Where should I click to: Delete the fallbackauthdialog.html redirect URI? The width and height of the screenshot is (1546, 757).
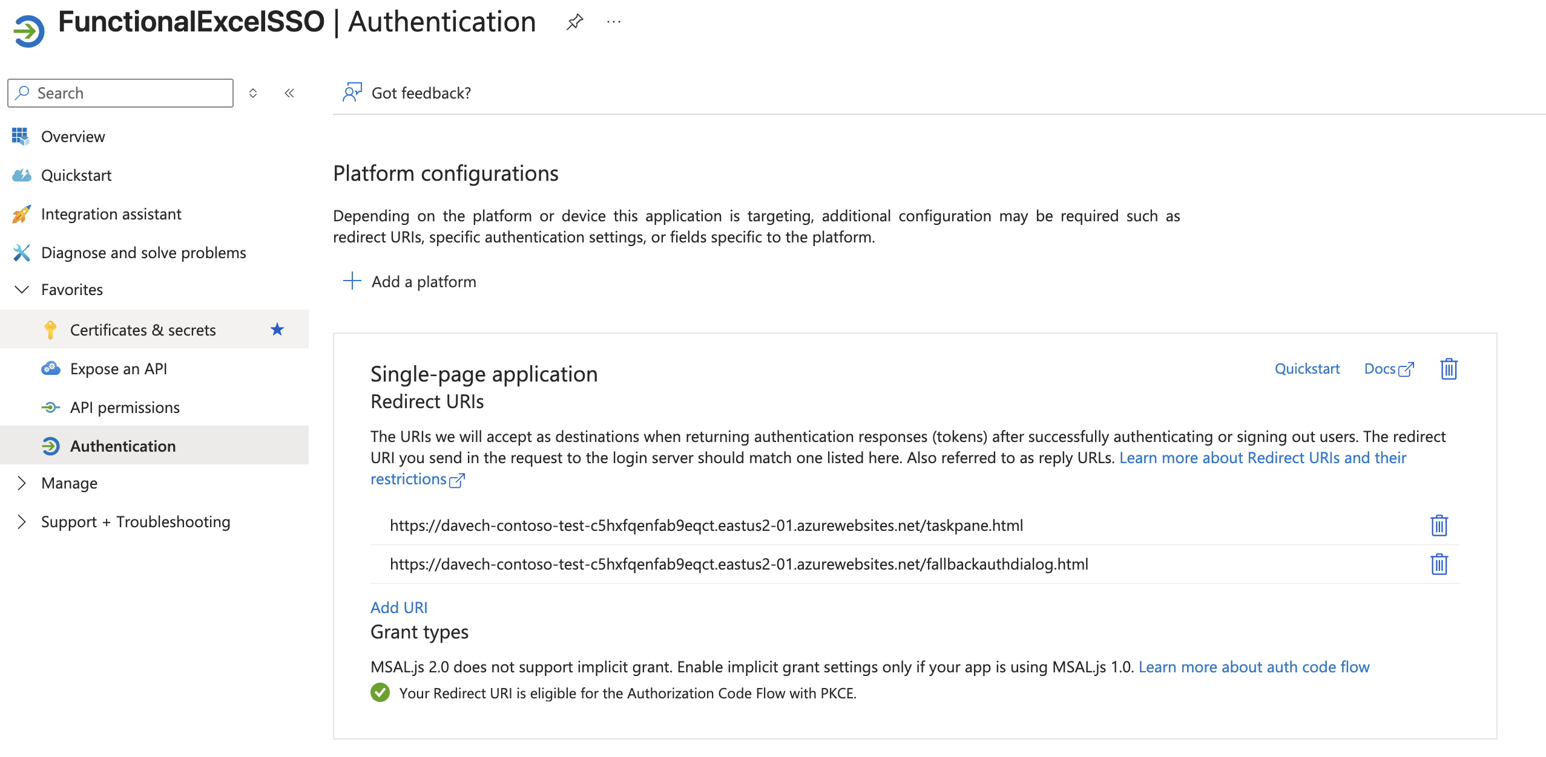[1439, 564]
